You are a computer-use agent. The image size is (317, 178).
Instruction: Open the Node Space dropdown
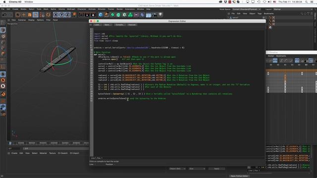click(x=246, y=9)
